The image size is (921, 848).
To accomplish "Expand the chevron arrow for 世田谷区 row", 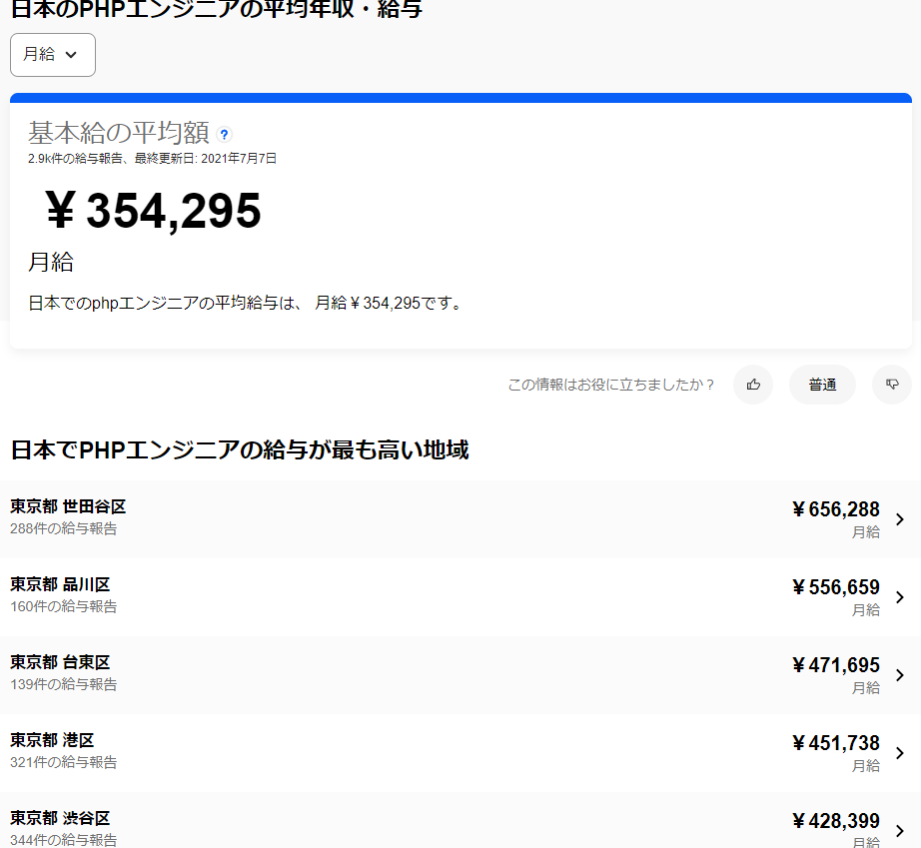I will pyautogui.click(x=899, y=519).
